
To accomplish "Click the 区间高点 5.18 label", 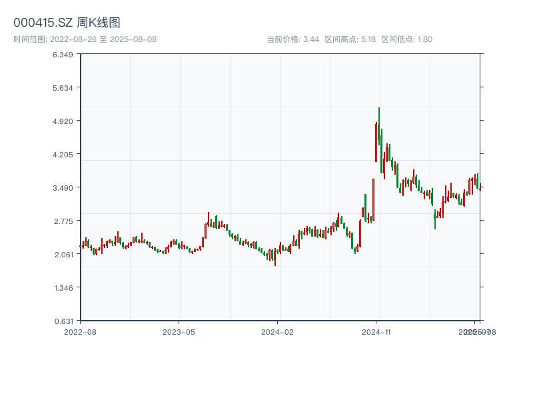I will point(350,39).
